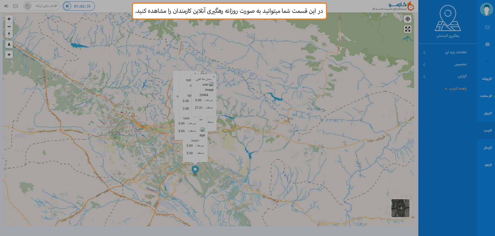Click the home button on map
Screen dimensions: 495x236
[9, 55]
